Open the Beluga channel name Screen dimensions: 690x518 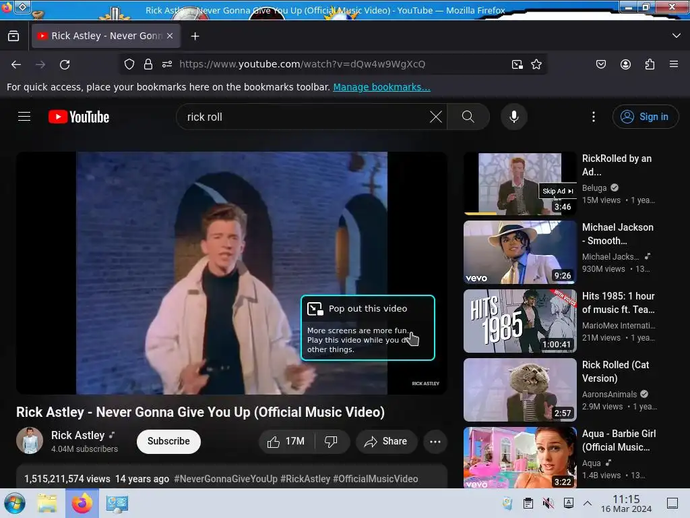click(x=594, y=188)
